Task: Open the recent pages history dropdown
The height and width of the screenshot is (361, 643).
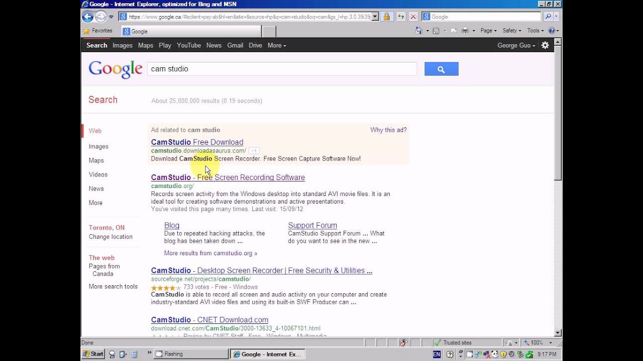Action: point(112,17)
